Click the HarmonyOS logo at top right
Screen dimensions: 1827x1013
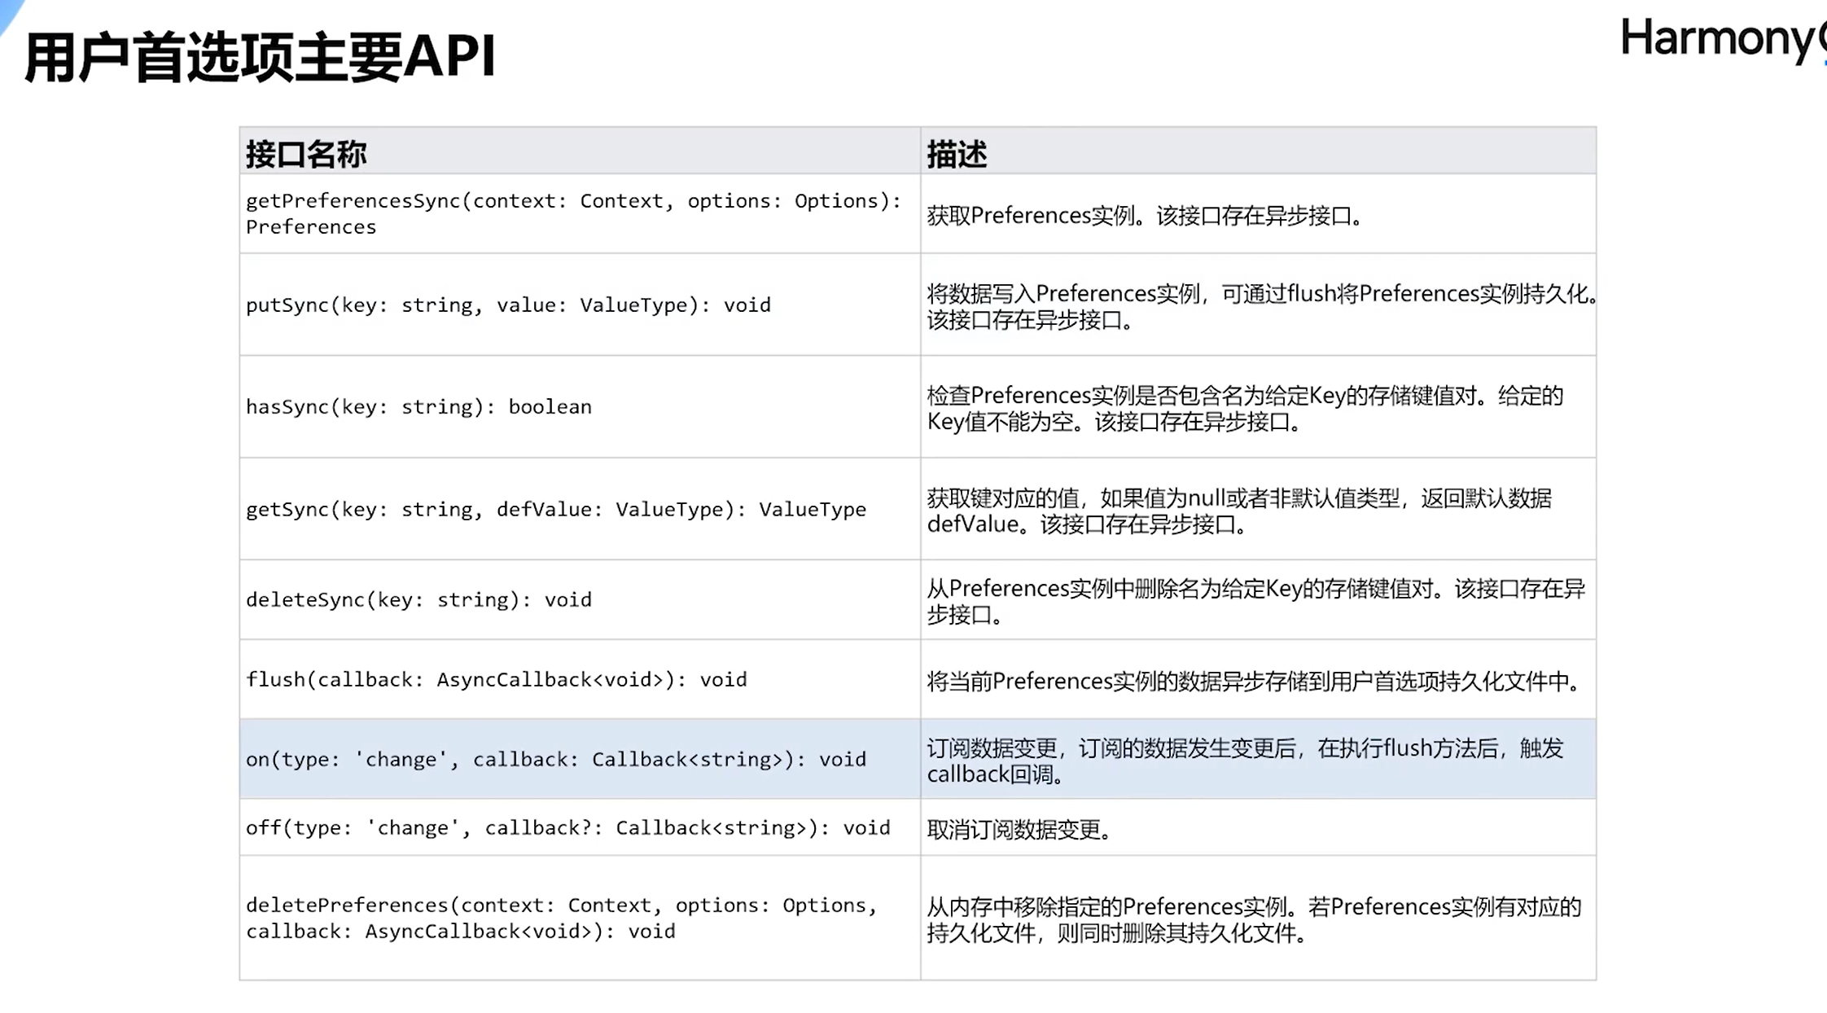(1722, 39)
